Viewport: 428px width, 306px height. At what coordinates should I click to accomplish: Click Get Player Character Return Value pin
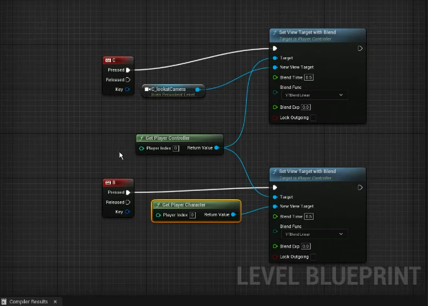(x=233, y=215)
